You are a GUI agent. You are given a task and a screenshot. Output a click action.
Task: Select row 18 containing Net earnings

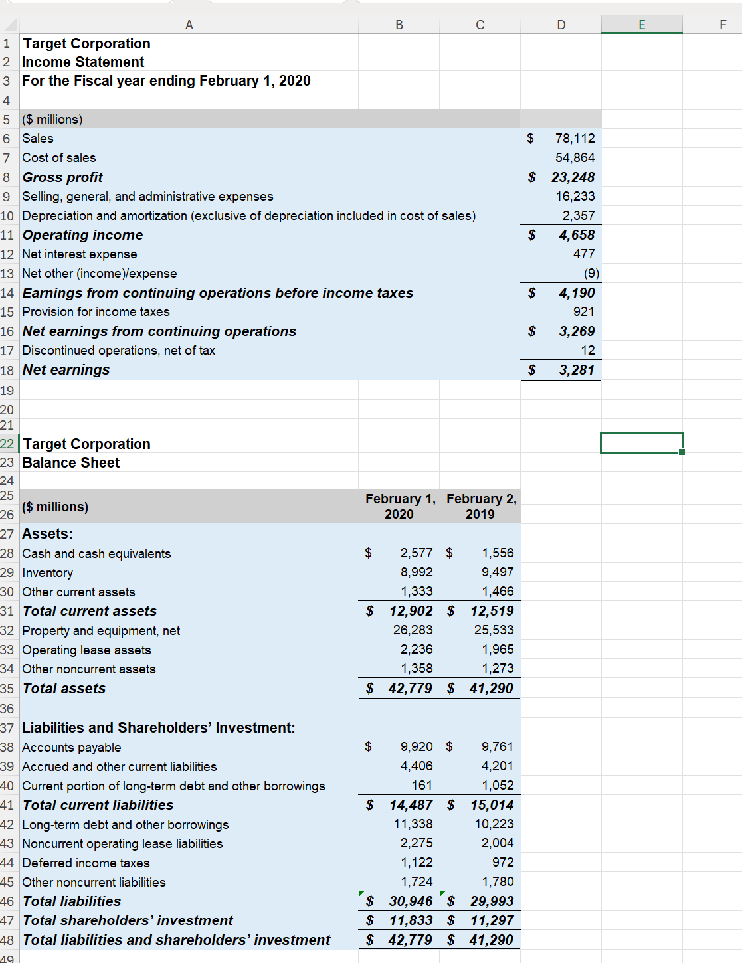click(7, 369)
